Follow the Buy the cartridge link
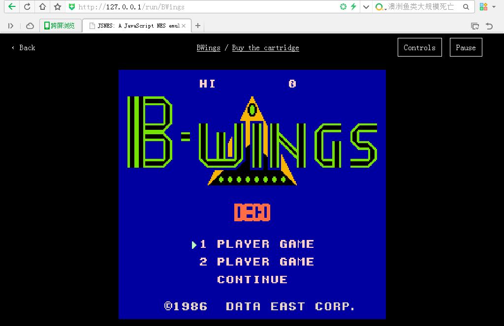This screenshot has width=504, height=326. point(265,48)
